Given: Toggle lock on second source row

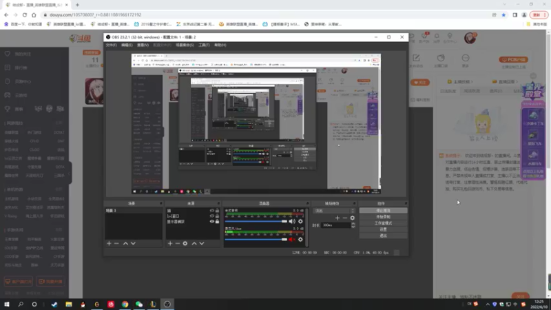Looking at the screenshot, I should tap(217, 216).
